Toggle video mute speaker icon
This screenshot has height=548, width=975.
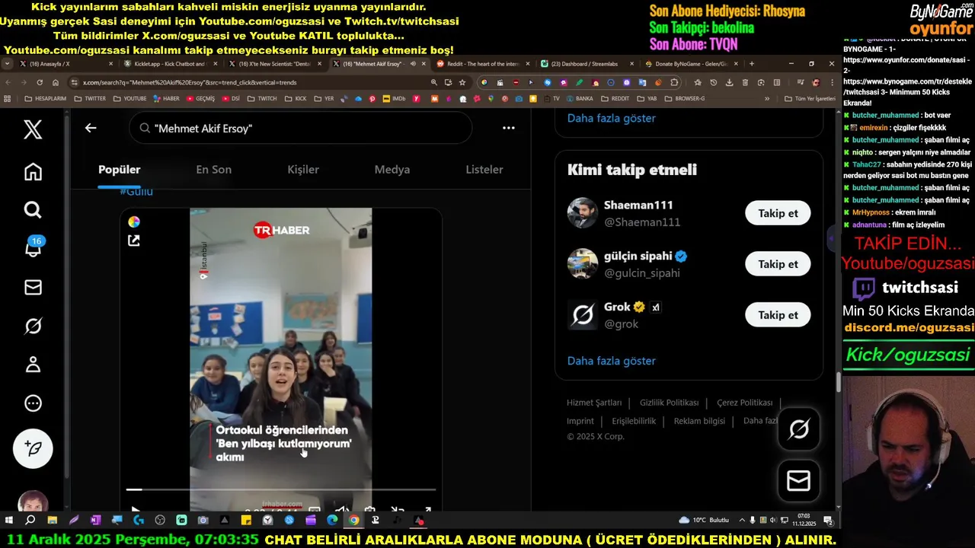click(342, 510)
